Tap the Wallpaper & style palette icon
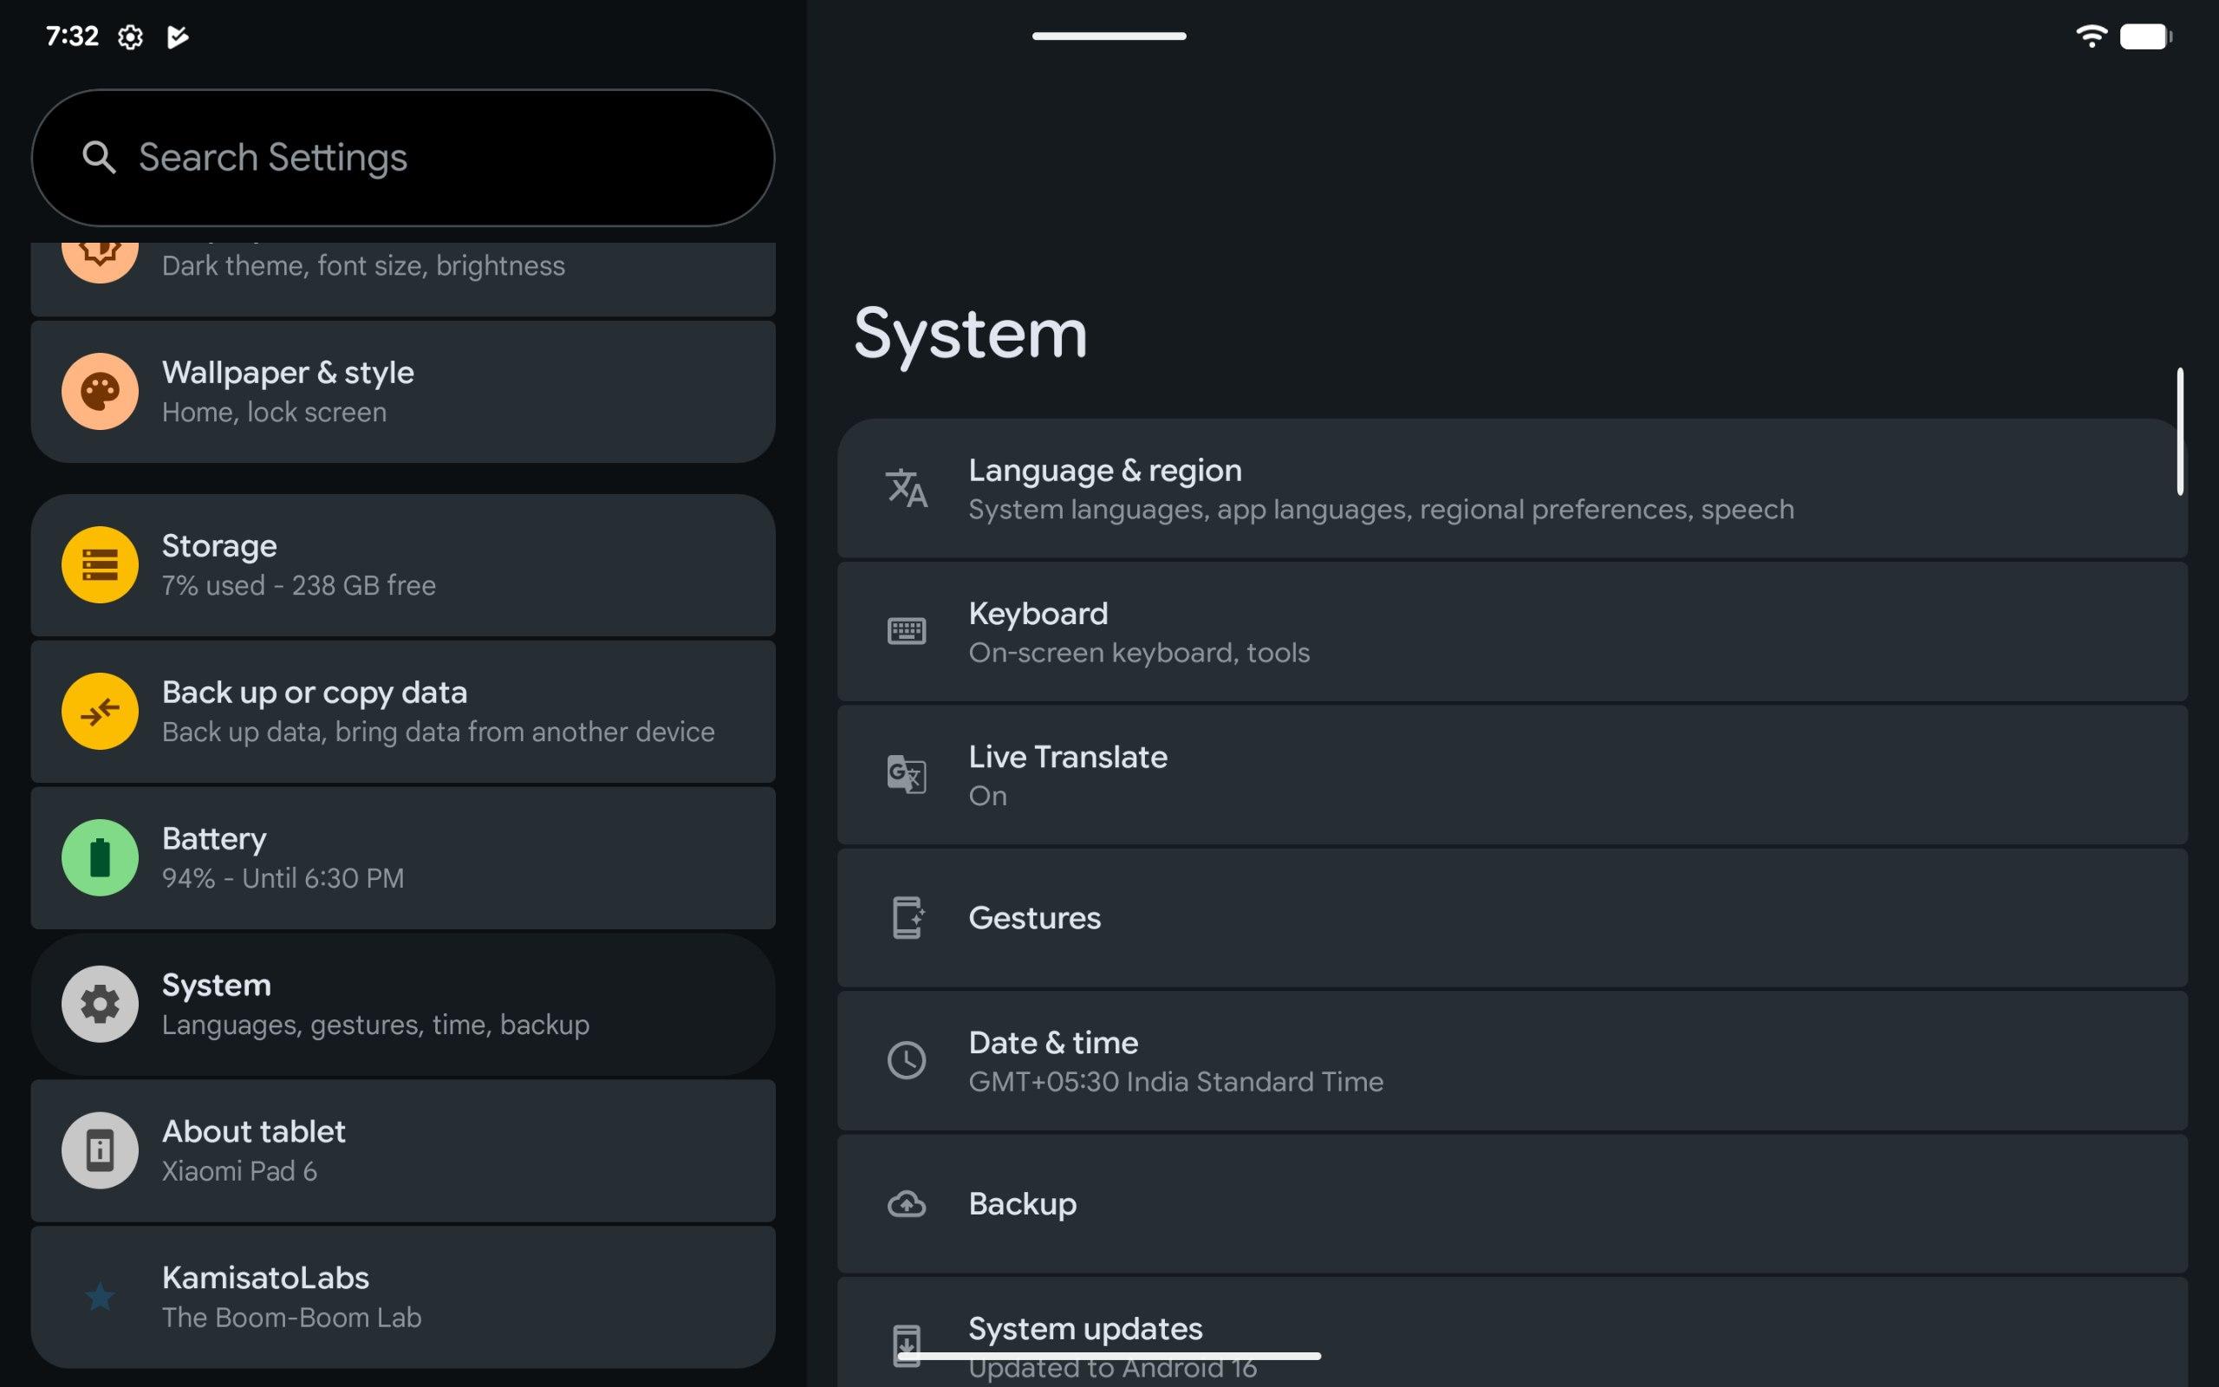Screen dimensions: 2219x1387 (x=100, y=392)
